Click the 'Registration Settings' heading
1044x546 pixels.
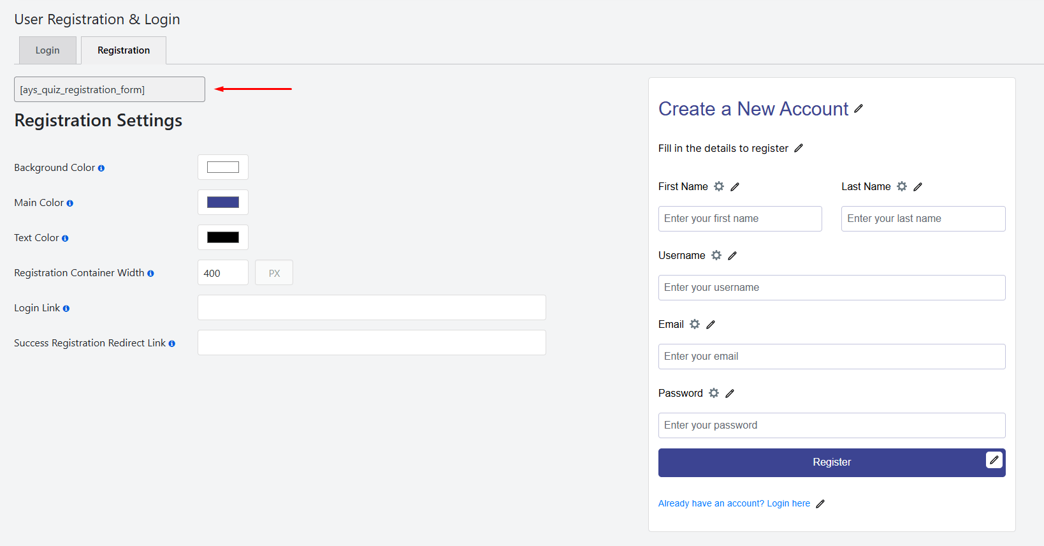[98, 121]
